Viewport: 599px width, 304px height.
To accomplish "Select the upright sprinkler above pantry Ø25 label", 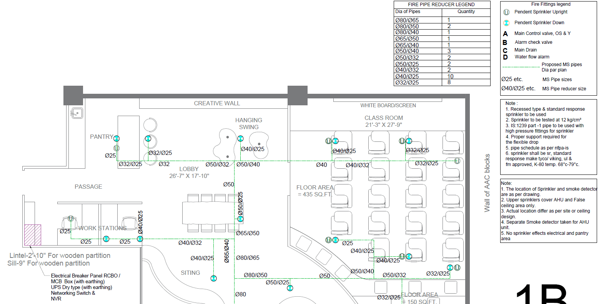I will (116, 148).
